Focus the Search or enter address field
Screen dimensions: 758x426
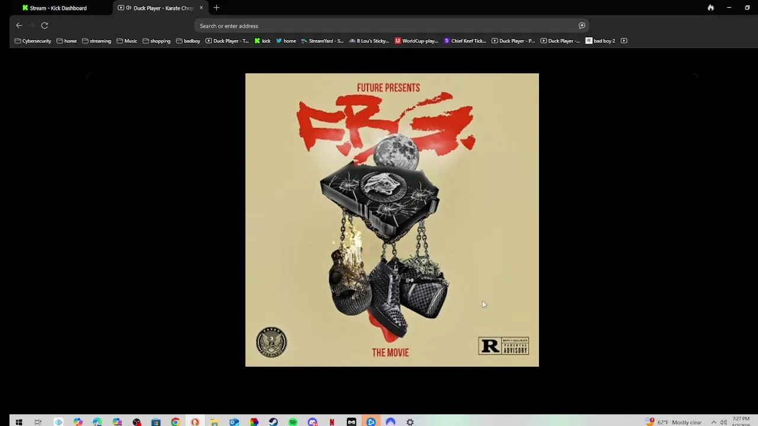click(391, 25)
